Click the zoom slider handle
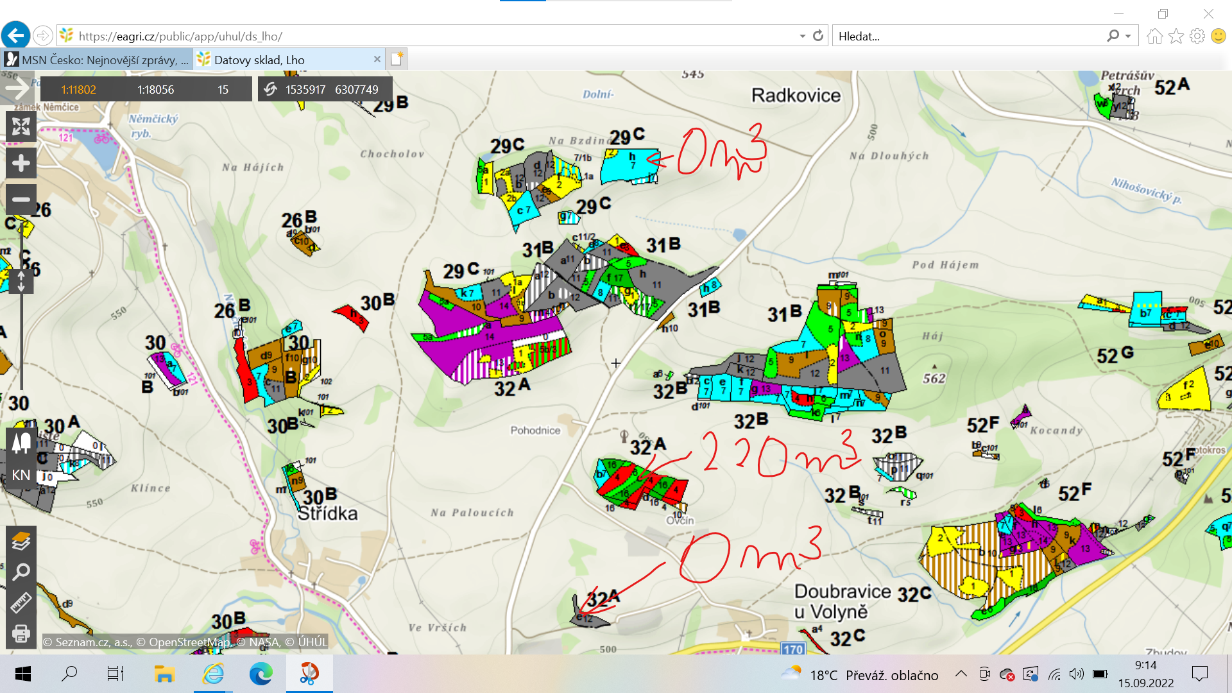This screenshot has height=693, width=1232. tap(21, 281)
